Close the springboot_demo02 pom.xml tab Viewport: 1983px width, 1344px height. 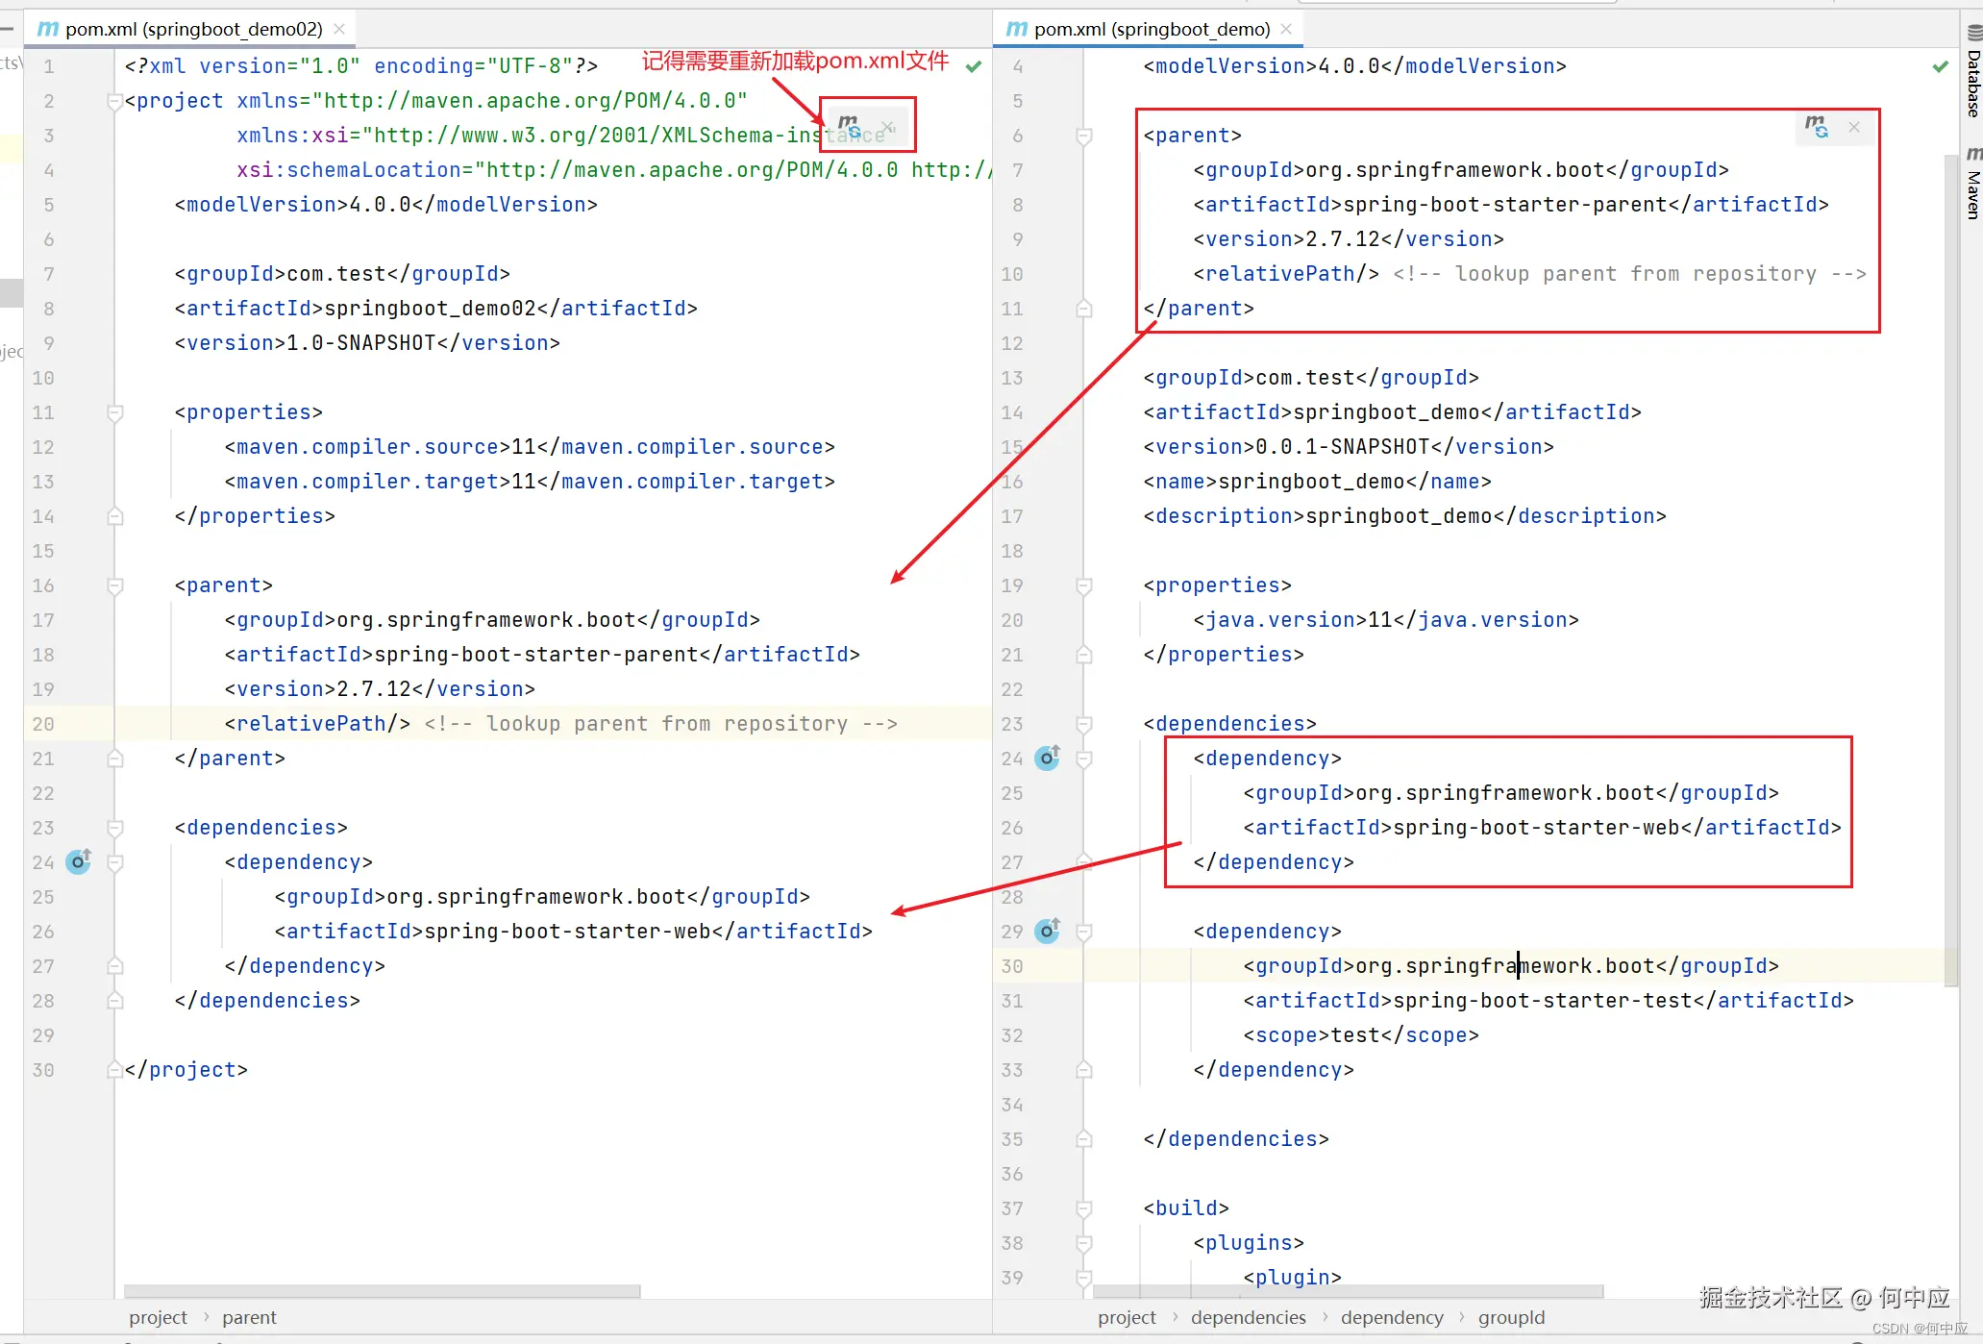[339, 29]
